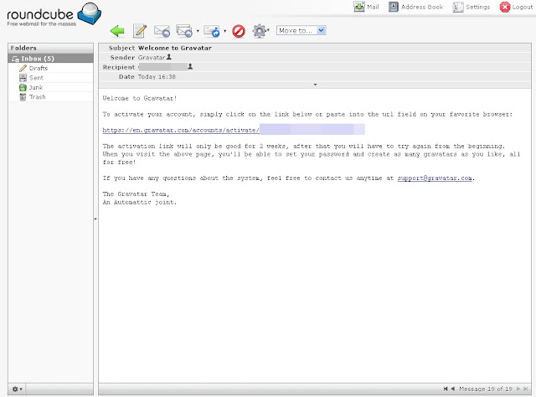Open the Mail section
This screenshot has width=536, height=397.
[x=366, y=7]
